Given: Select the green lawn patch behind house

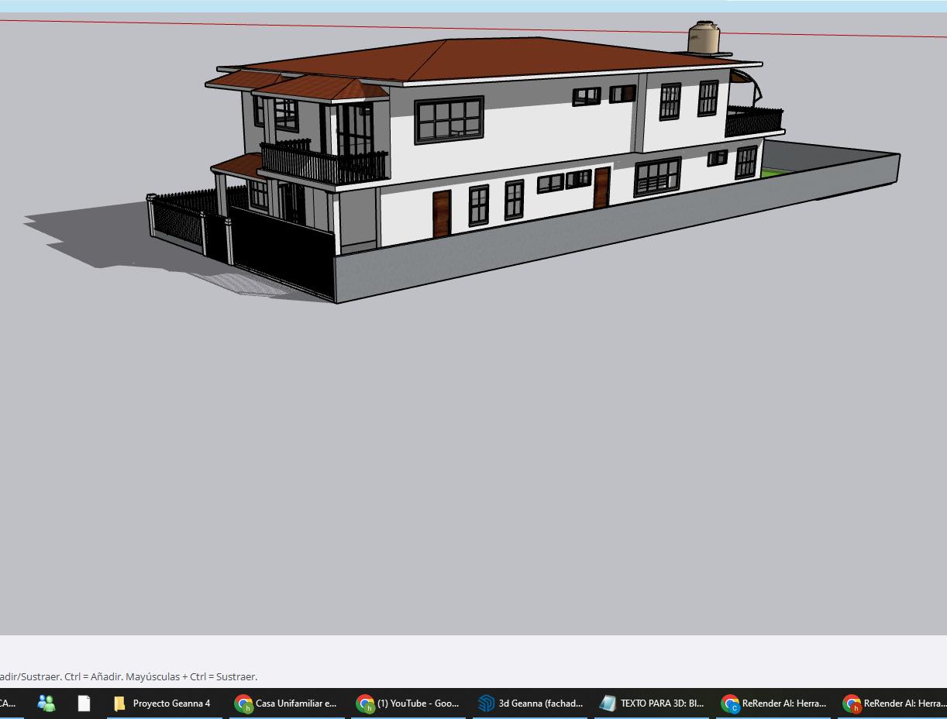Looking at the screenshot, I should pos(773,173).
